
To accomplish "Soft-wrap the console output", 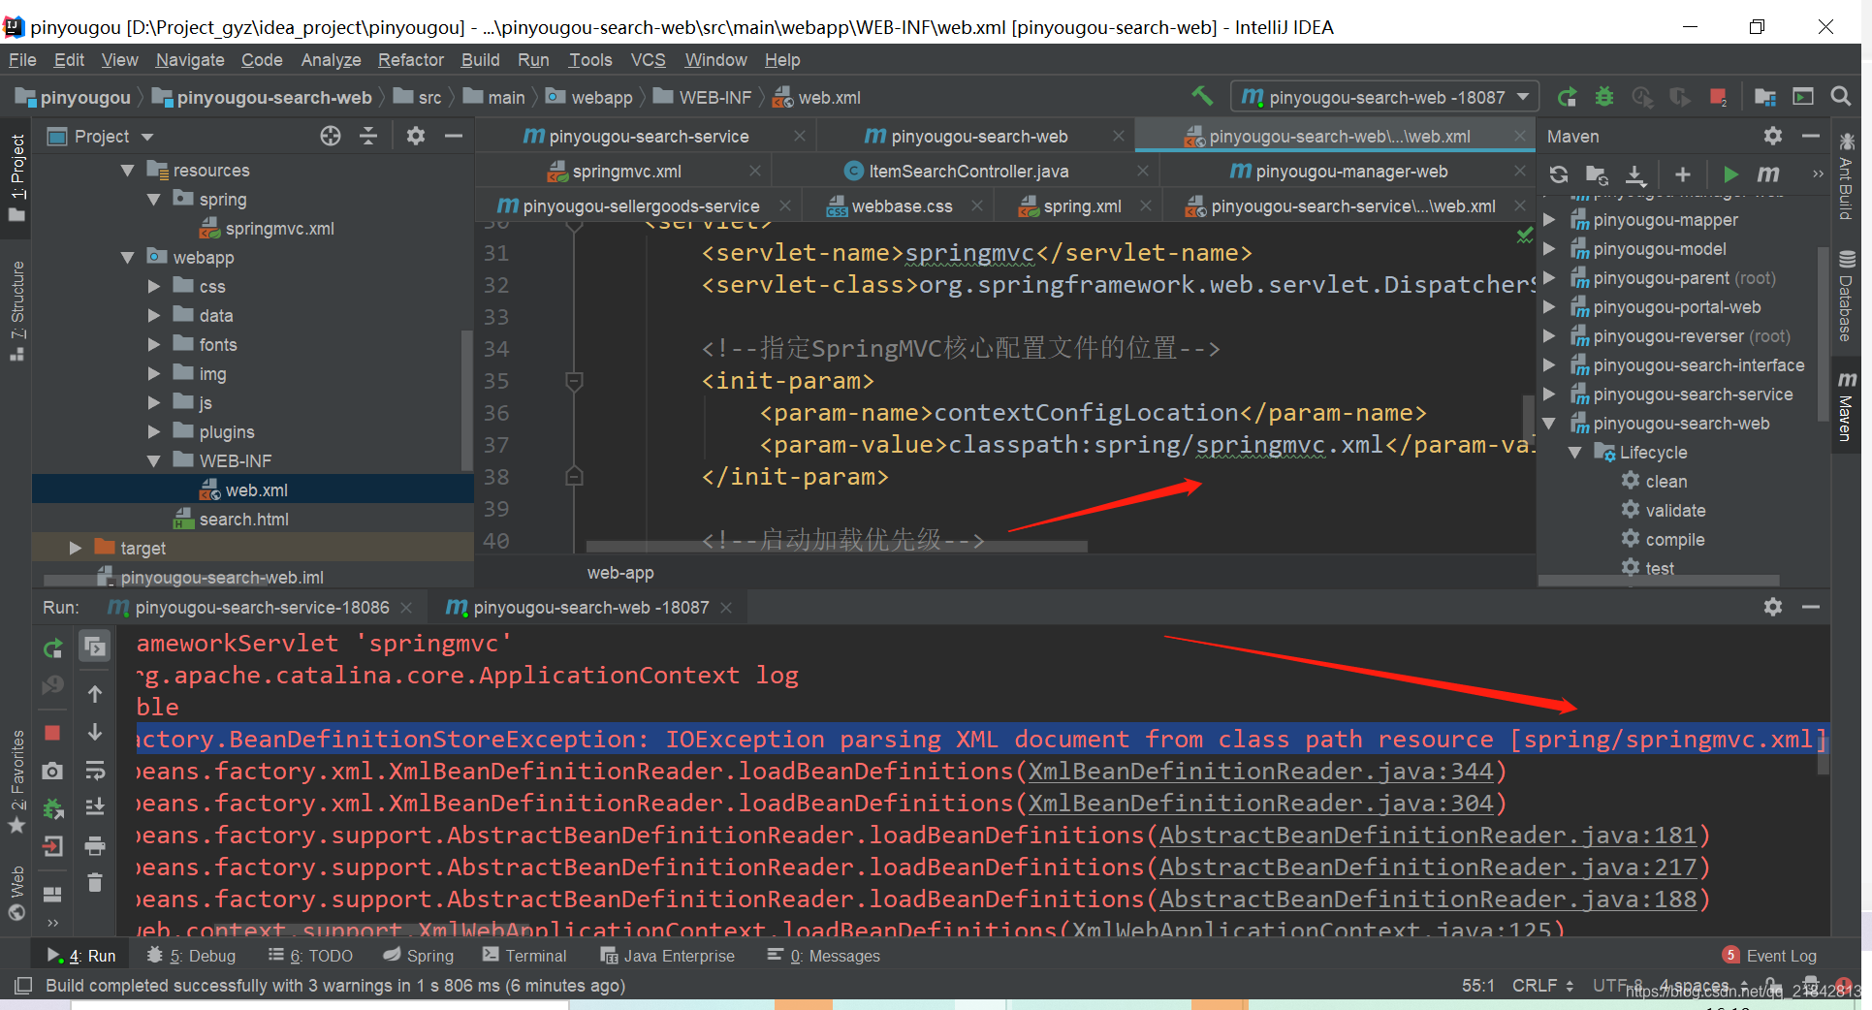I will 94,771.
